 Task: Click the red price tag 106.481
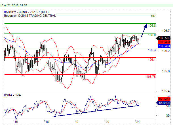[164, 42]
